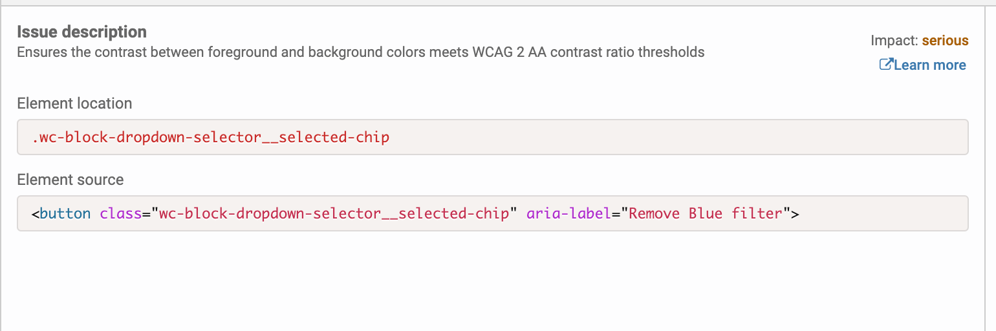Click the Element source label
996x331 pixels.
(70, 179)
